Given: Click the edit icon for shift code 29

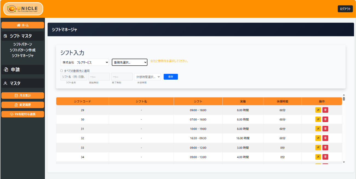Looking at the screenshot, I should click(318, 110).
